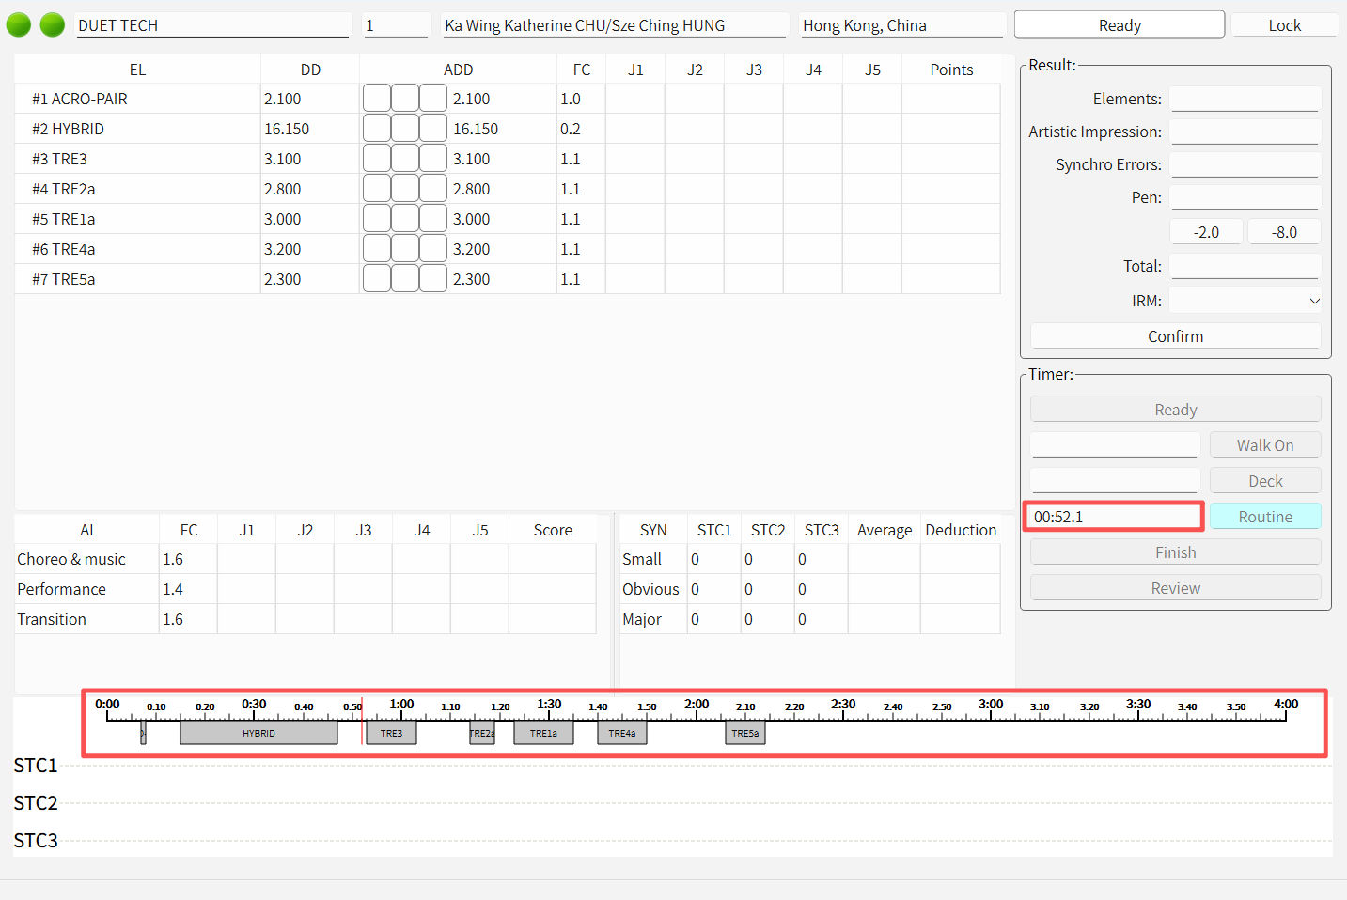Viewport: 1347px width, 900px height.
Task: Click the Elements result field
Action: (x=1245, y=99)
